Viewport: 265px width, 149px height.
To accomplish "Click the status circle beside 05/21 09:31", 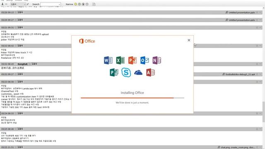I will pyautogui.click(x=16, y=27).
